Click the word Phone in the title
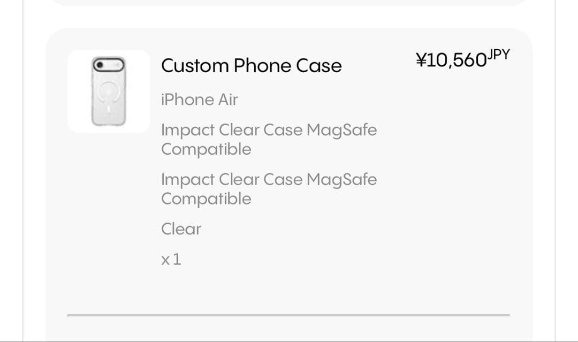The image size is (578, 342). 262,66
